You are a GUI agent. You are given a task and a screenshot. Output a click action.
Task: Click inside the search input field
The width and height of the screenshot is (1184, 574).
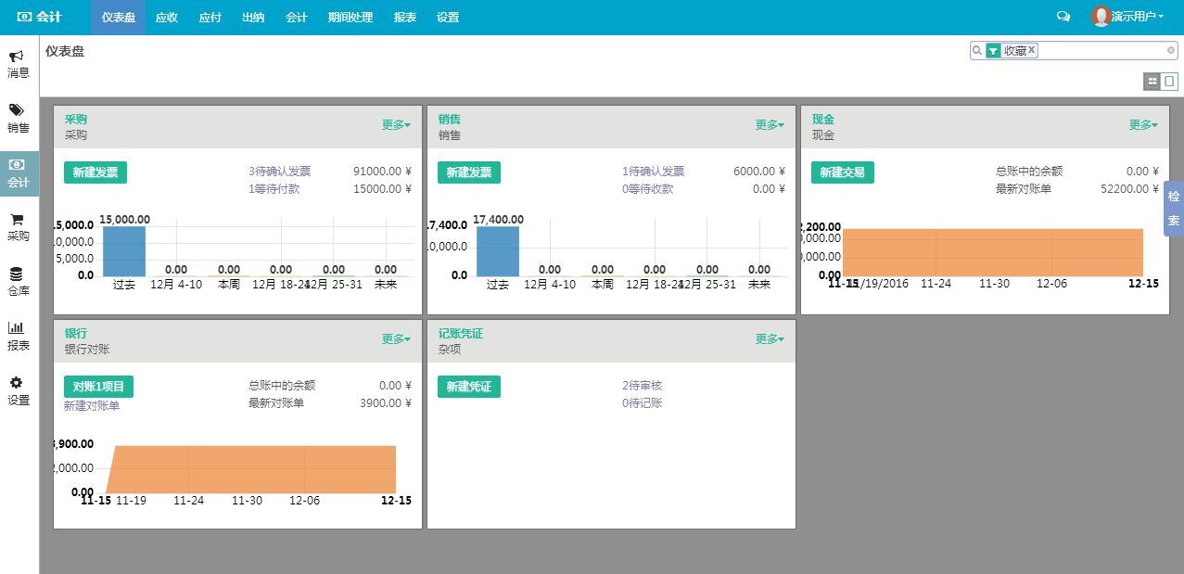coord(1101,50)
